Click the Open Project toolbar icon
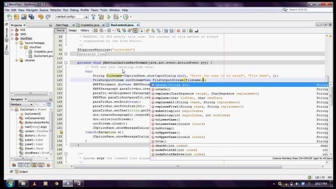336x189 pixels. click(x=24, y=17)
